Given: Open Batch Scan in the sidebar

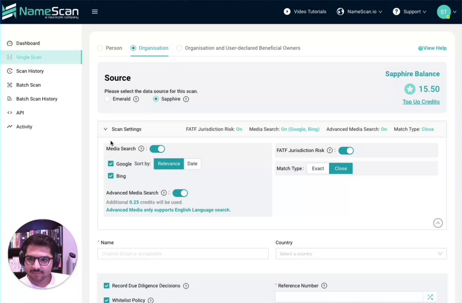Looking at the screenshot, I should click(x=41, y=85).
